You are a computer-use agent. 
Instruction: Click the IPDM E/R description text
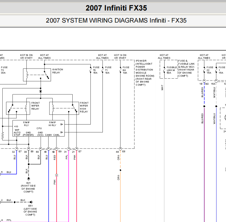click(145, 73)
